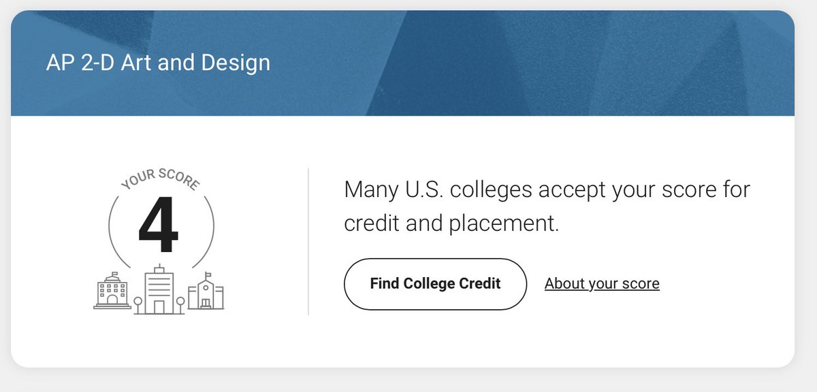
Task: Click the right schoolhouse icon
Action: tap(206, 291)
